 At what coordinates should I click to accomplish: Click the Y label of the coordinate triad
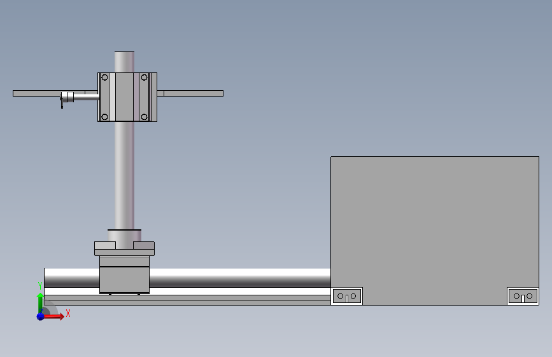(40, 286)
